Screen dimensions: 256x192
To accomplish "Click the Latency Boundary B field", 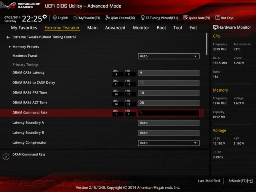I will [169, 133].
